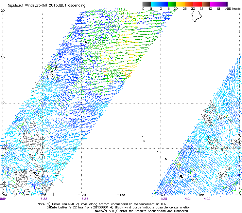Click longitude label '-175'
Screen dimensions: 242x213
click(43, 195)
